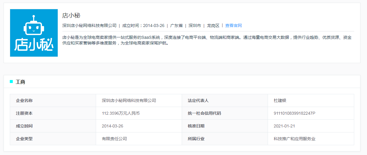This screenshot has width=367, height=155.
Task: Click the 注册资本 label cell
Action: [53, 113]
